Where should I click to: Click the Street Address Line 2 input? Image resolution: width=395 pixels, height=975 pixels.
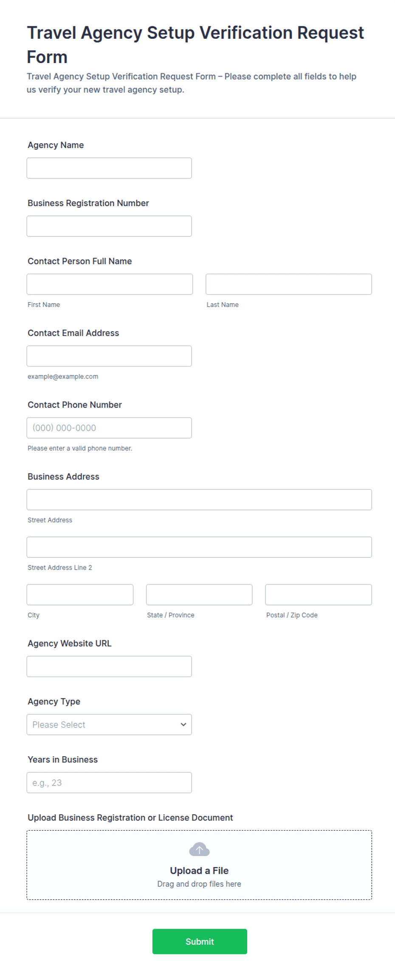coord(199,547)
